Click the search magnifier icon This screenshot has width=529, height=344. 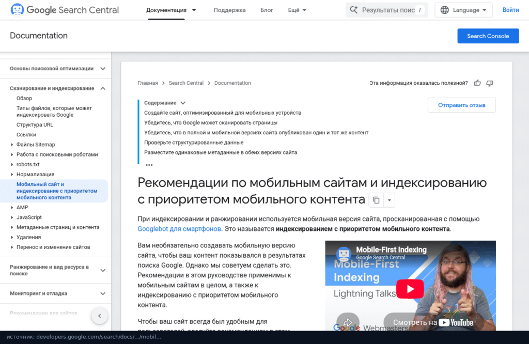click(353, 10)
